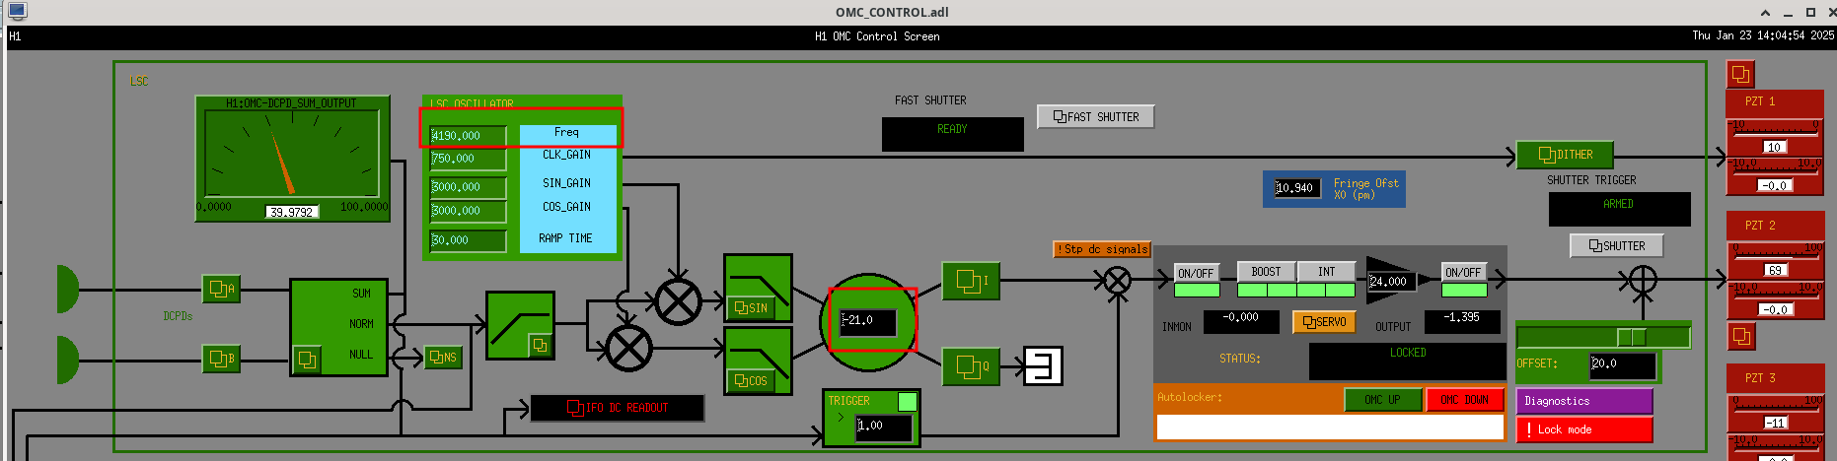
Task: Click the DCPD SUM meter readout 39.9792
Action: coord(292,212)
